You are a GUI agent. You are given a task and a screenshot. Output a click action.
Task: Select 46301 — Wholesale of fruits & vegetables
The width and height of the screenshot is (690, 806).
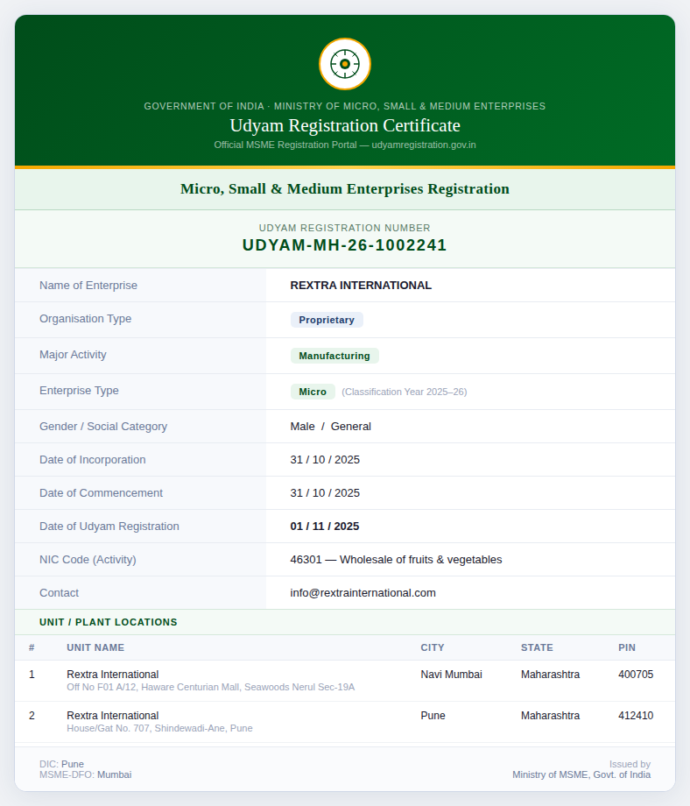(396, 560)
